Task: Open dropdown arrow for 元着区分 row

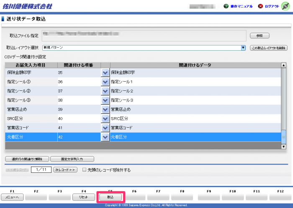Action: 105,137
